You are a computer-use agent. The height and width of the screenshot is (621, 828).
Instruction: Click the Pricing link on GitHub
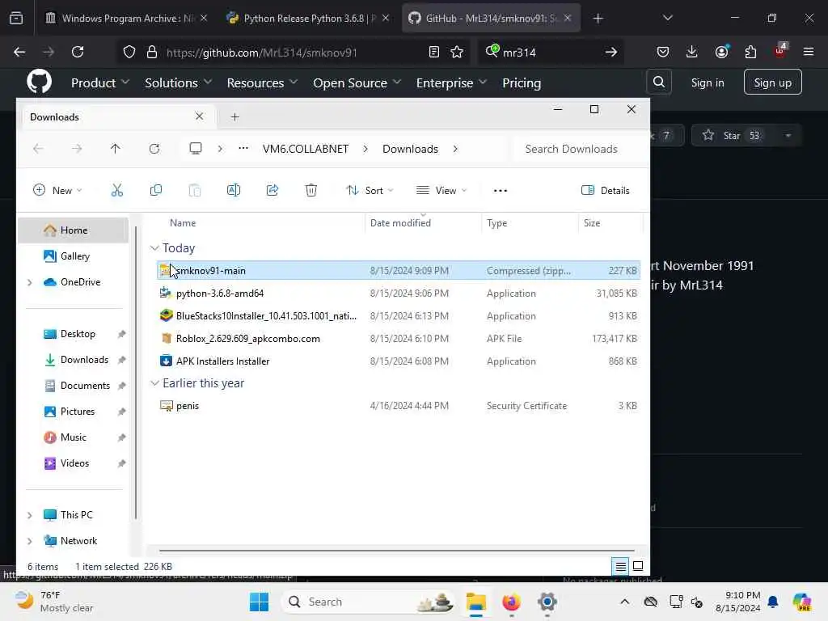(522, 83)
